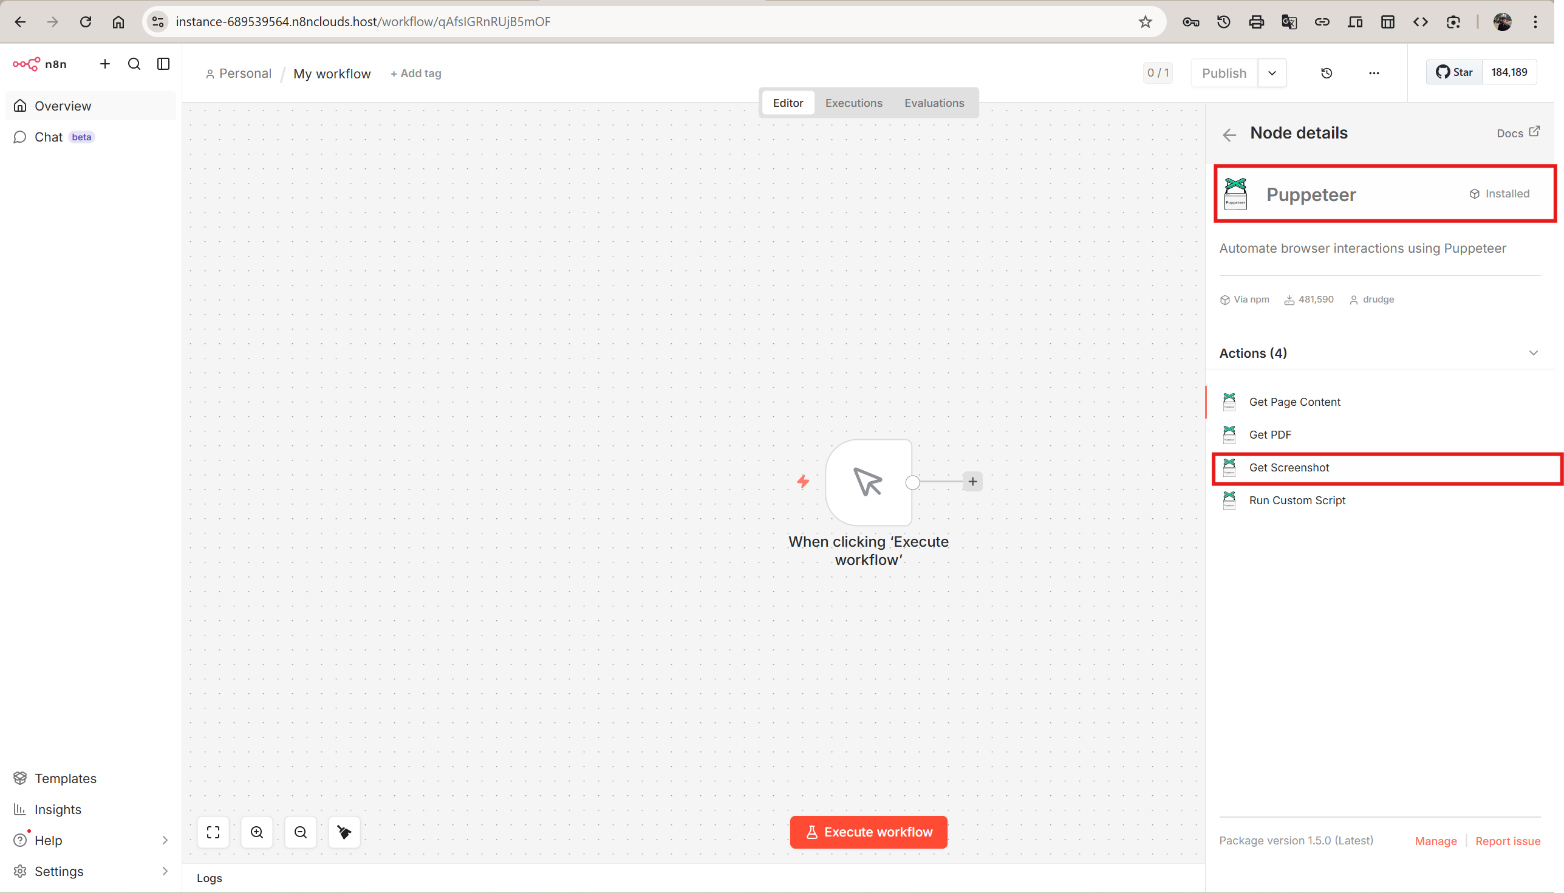Click the My workflow name field
The image size is (1564, 893).
(x=332, y=74)
